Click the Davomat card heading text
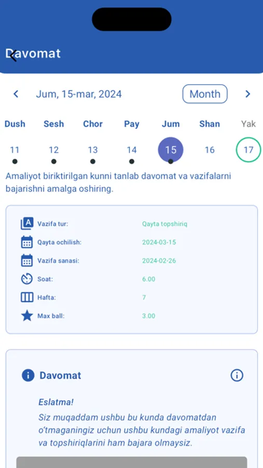Image resolution: width=263 pixels, height=468 pixels. pyautogui.click(x=60, y=375)
